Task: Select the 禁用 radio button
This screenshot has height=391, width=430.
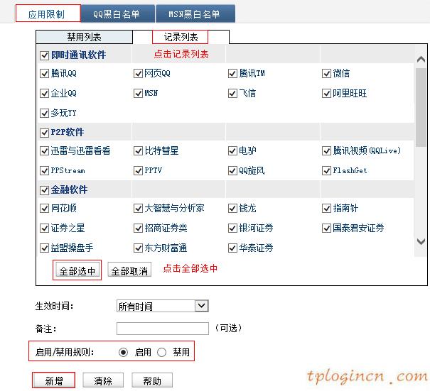Action: pos(161,352)
